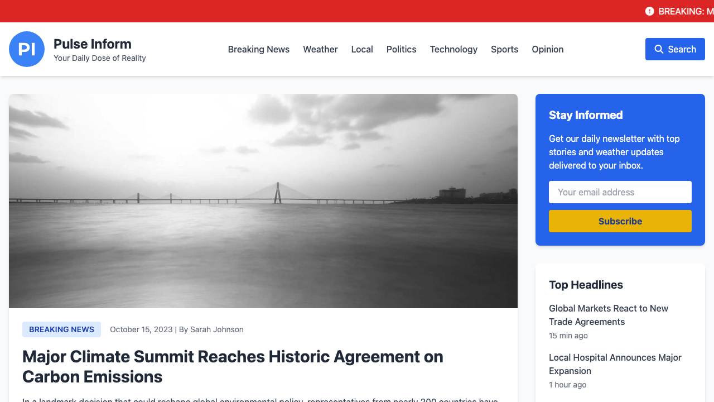Open the Local news section
The width and height of the screenshot is (714, 402).
click(x=362, y=49)
